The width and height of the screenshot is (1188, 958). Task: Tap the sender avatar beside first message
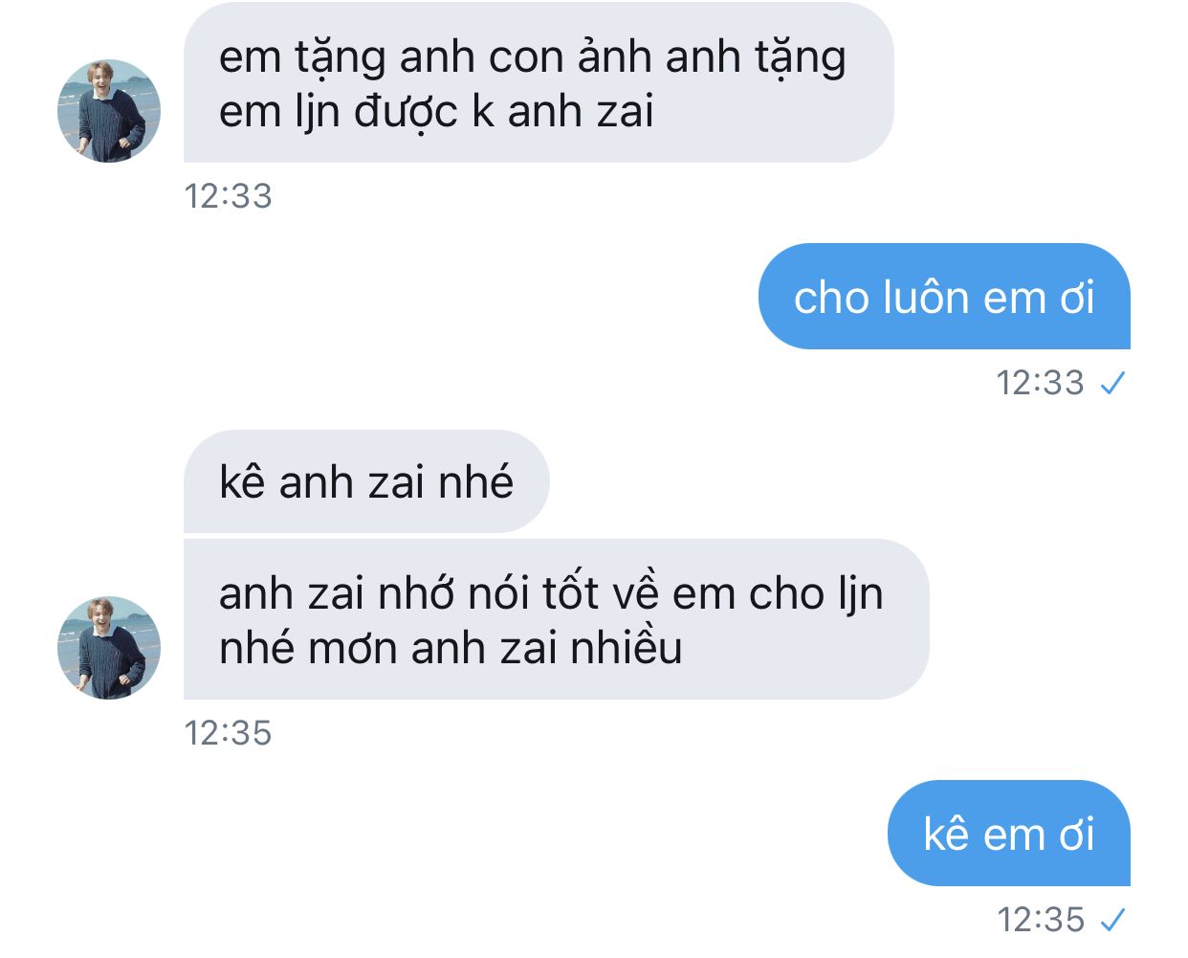pos(109,111)
